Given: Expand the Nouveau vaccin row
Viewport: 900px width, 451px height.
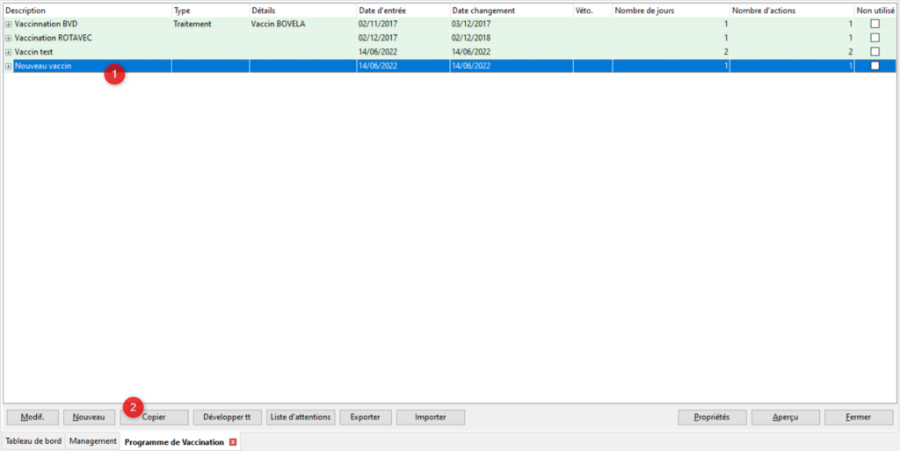Looking at the screenshot, I should click(9, 67).
